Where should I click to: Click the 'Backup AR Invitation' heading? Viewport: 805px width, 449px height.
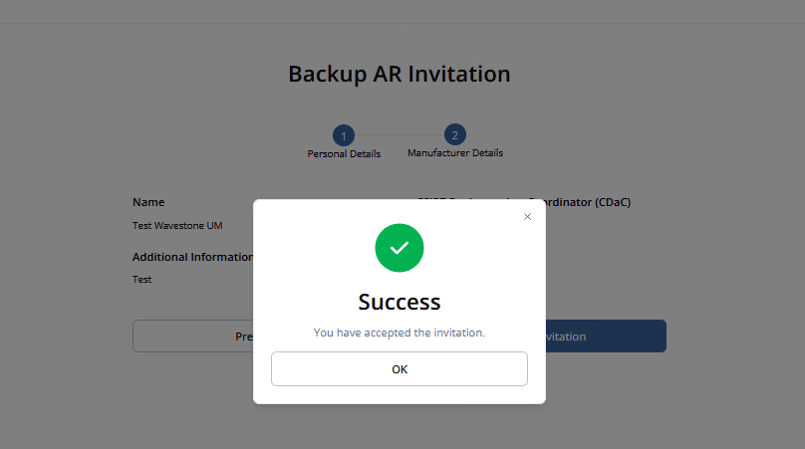pyautogui.click(x=400, y=74)
